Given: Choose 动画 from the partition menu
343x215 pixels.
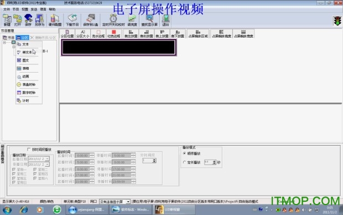Looking at the screenshot, I should pos(29,76).
